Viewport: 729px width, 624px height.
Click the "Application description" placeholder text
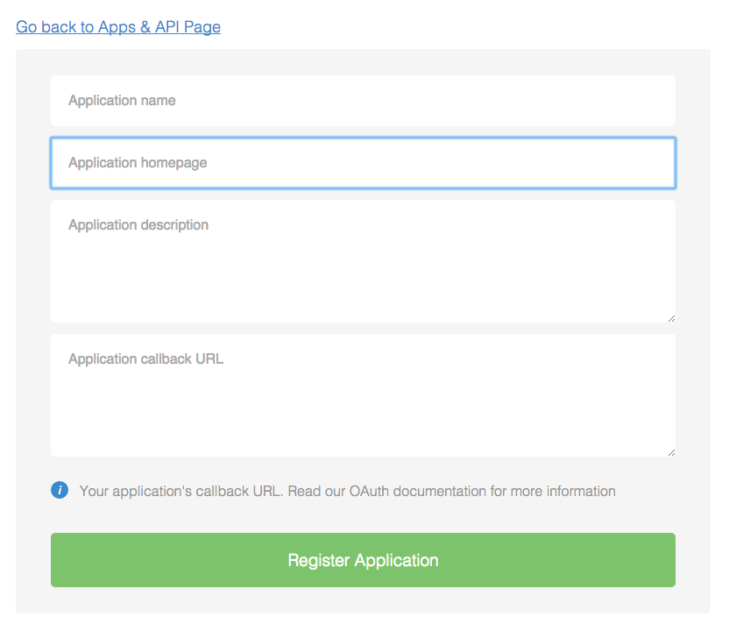pyautogui.click(x=138, y=225)
